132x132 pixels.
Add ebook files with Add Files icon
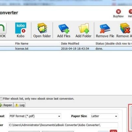[64, 28]
